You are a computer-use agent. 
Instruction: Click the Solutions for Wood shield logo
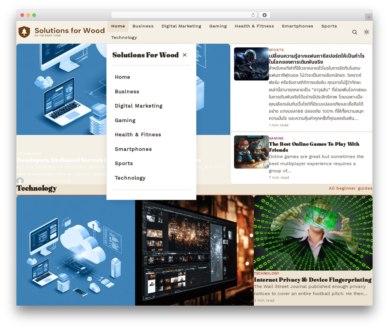click(x=24, y=32)
